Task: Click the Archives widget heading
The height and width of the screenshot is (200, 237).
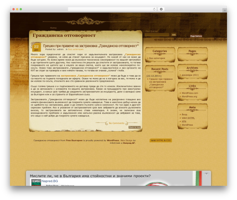Action: (x=192, y=68)
